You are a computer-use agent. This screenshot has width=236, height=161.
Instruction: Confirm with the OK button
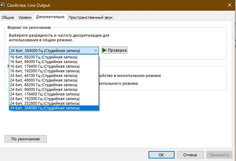coord(161,155)
